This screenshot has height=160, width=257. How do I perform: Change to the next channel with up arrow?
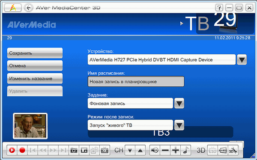point(140,150)
